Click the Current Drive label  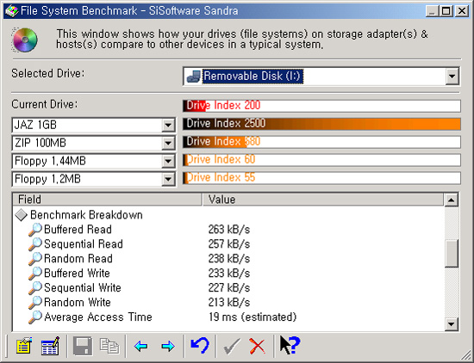click(45, 104)
